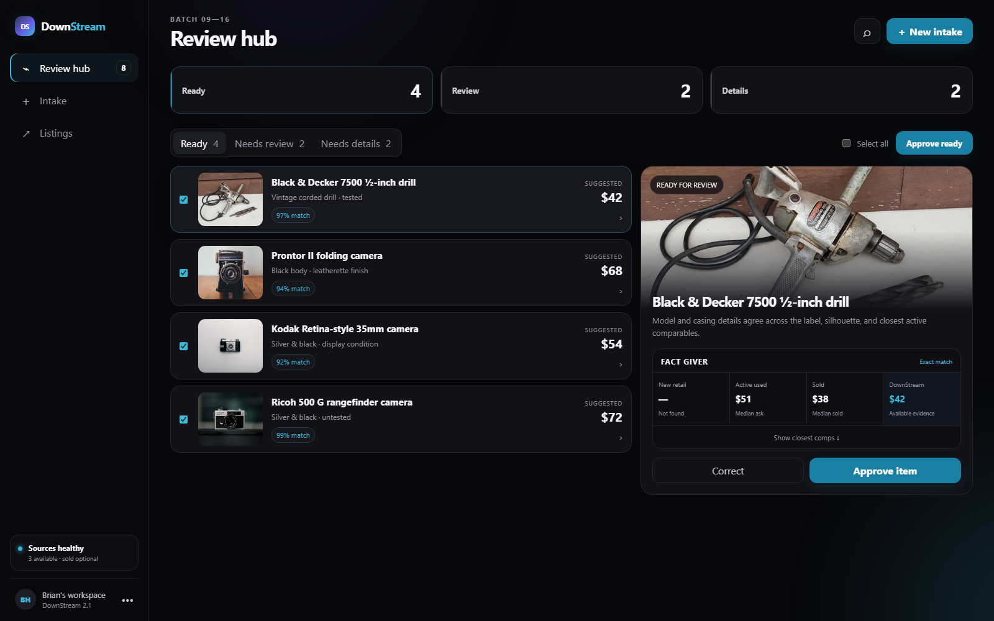Click Approve ready button
994x621 pixels.
tap(934, 143)
